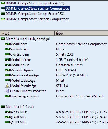Click the Memória modul tulajdonságai group icon
Image resolution: width=108 pixels, height=129 pixels.
(3, 39)
